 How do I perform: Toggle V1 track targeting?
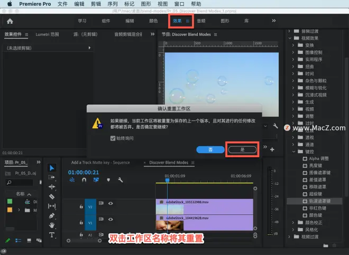[x=90, y=223]
